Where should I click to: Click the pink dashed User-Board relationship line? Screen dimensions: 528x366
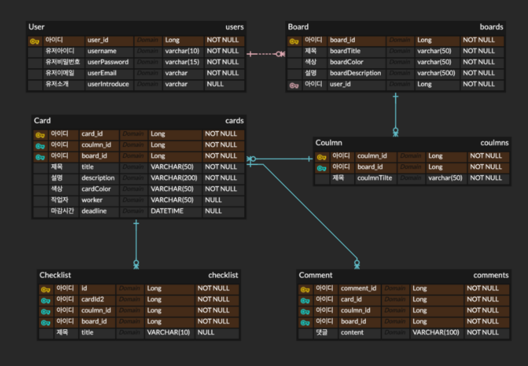(x=266, y=54)
